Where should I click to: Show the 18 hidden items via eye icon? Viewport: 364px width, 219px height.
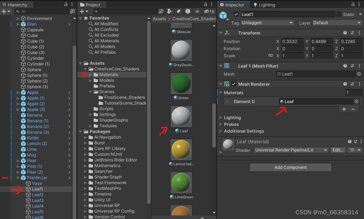(207, 11)
